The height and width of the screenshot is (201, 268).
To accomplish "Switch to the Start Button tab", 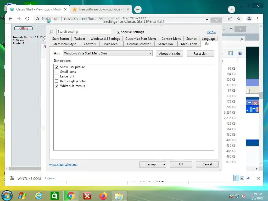I will click(60, 39).
